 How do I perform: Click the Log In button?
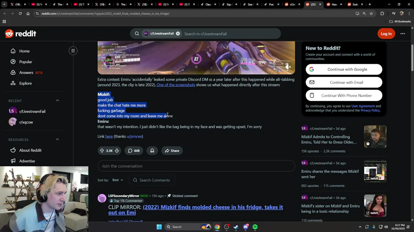click(x=386, y=34)
